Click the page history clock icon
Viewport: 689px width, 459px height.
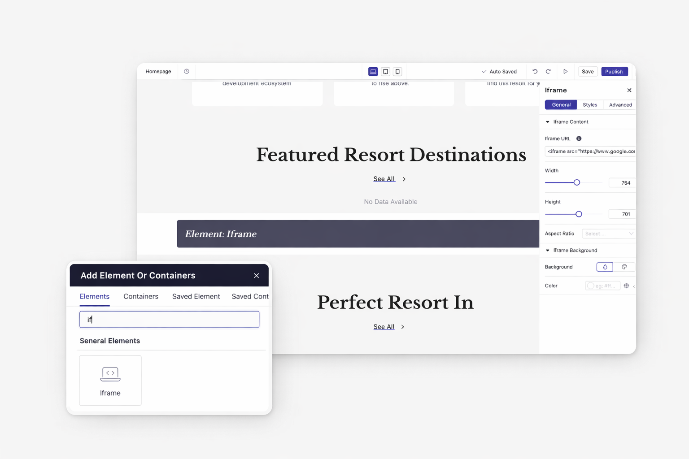(187, 71)
